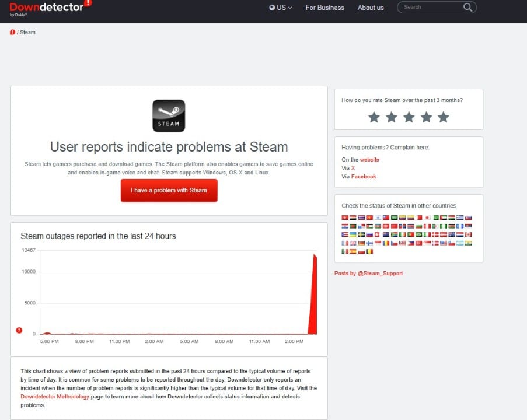This screenshot has width=527, height=420.
Task: Select the Kenya flag
Action: (x=452, y=226)
